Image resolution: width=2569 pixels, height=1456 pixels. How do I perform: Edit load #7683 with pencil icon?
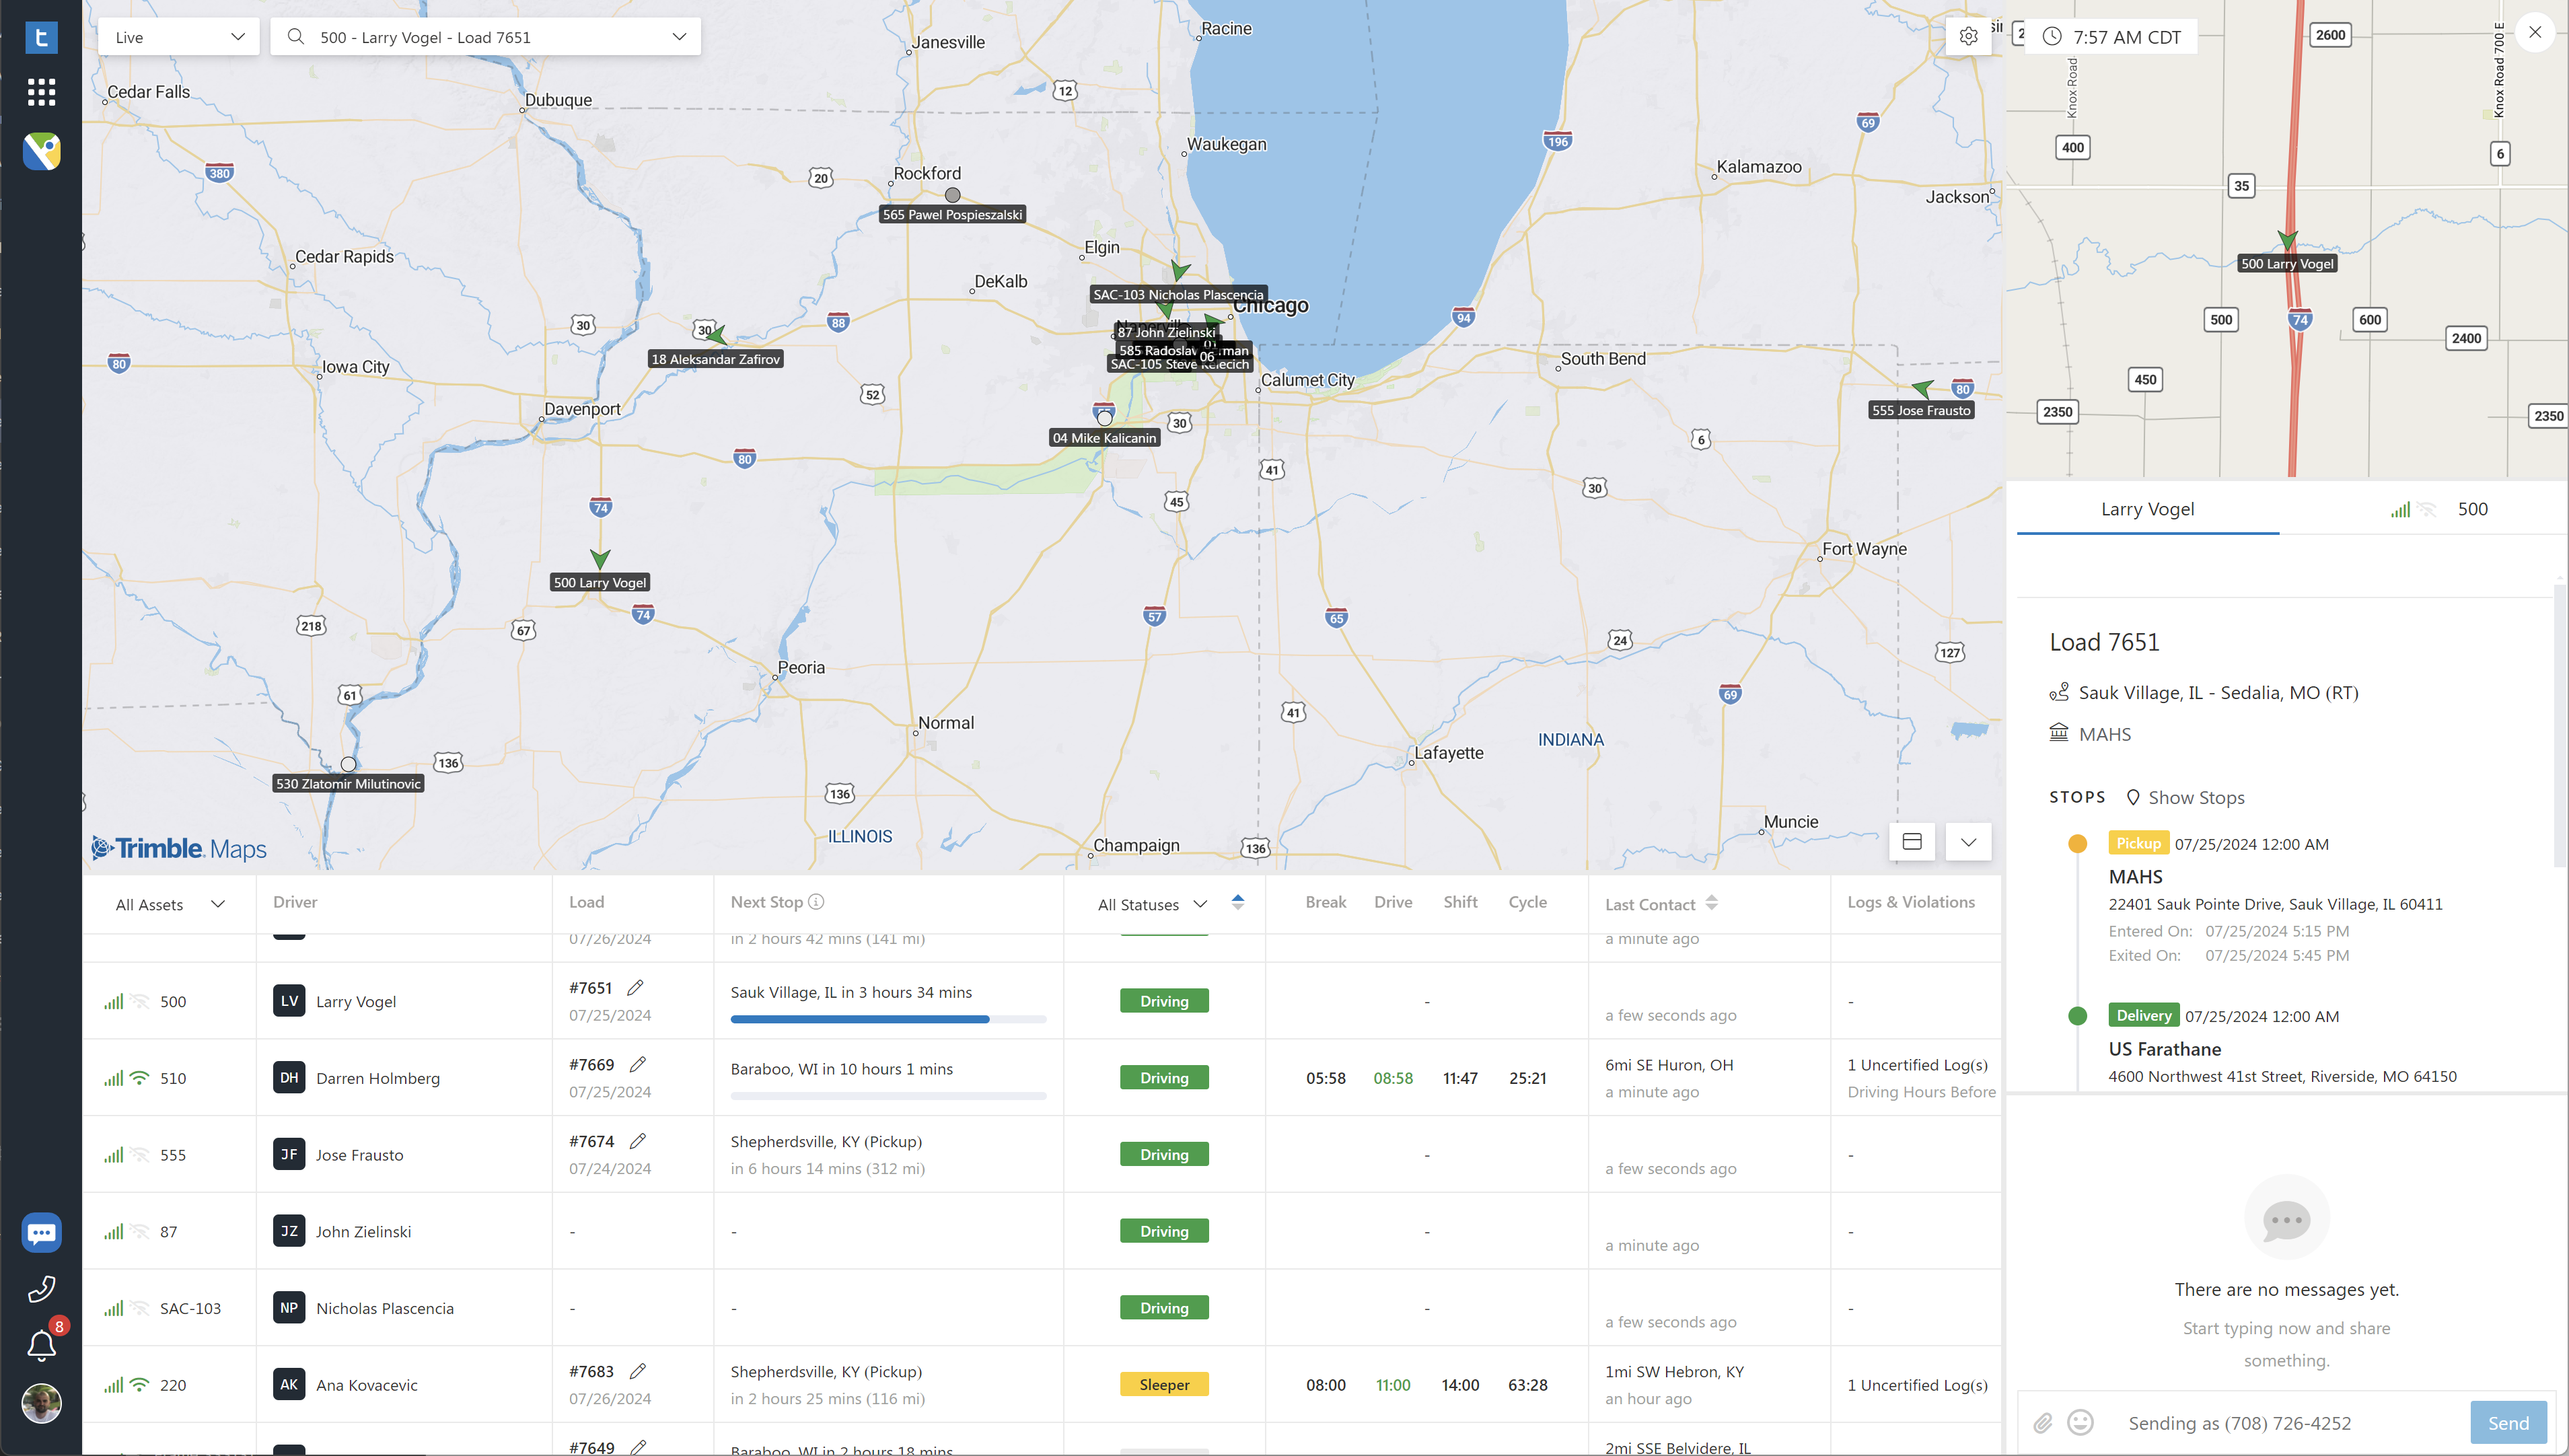click(638, 1372)
